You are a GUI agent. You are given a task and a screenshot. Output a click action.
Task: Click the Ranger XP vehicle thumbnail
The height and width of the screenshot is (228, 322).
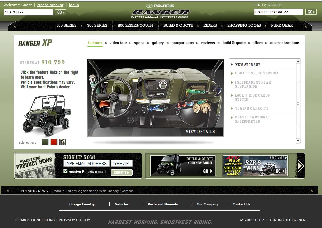click(x=47, y=115)
